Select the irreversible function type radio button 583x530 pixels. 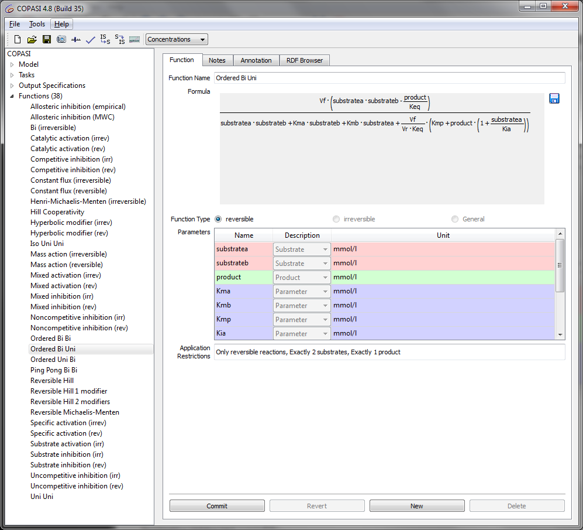(x=336, y=219)
